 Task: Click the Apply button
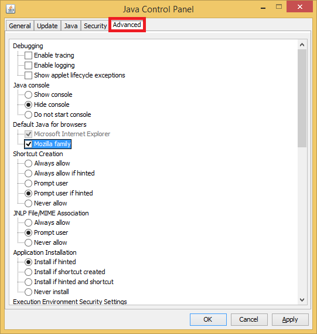290,319
